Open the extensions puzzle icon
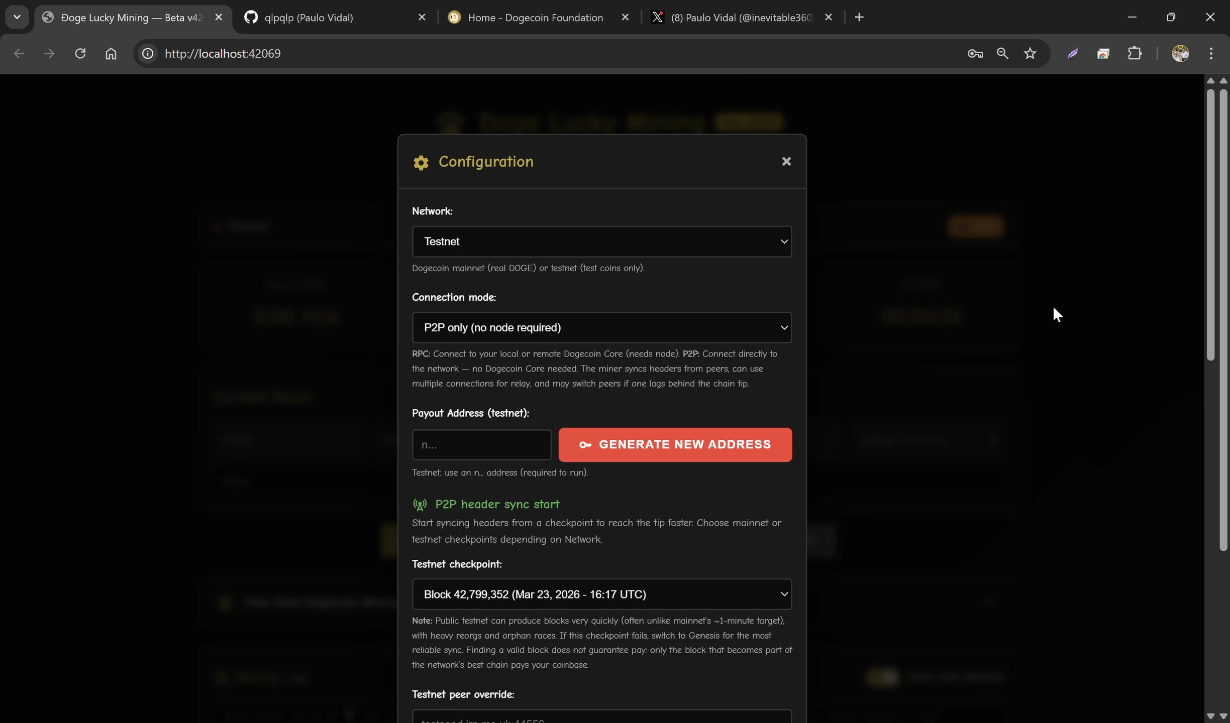Image resolution: width=1230 pixels, height=723 pixels. point(1135,53)
